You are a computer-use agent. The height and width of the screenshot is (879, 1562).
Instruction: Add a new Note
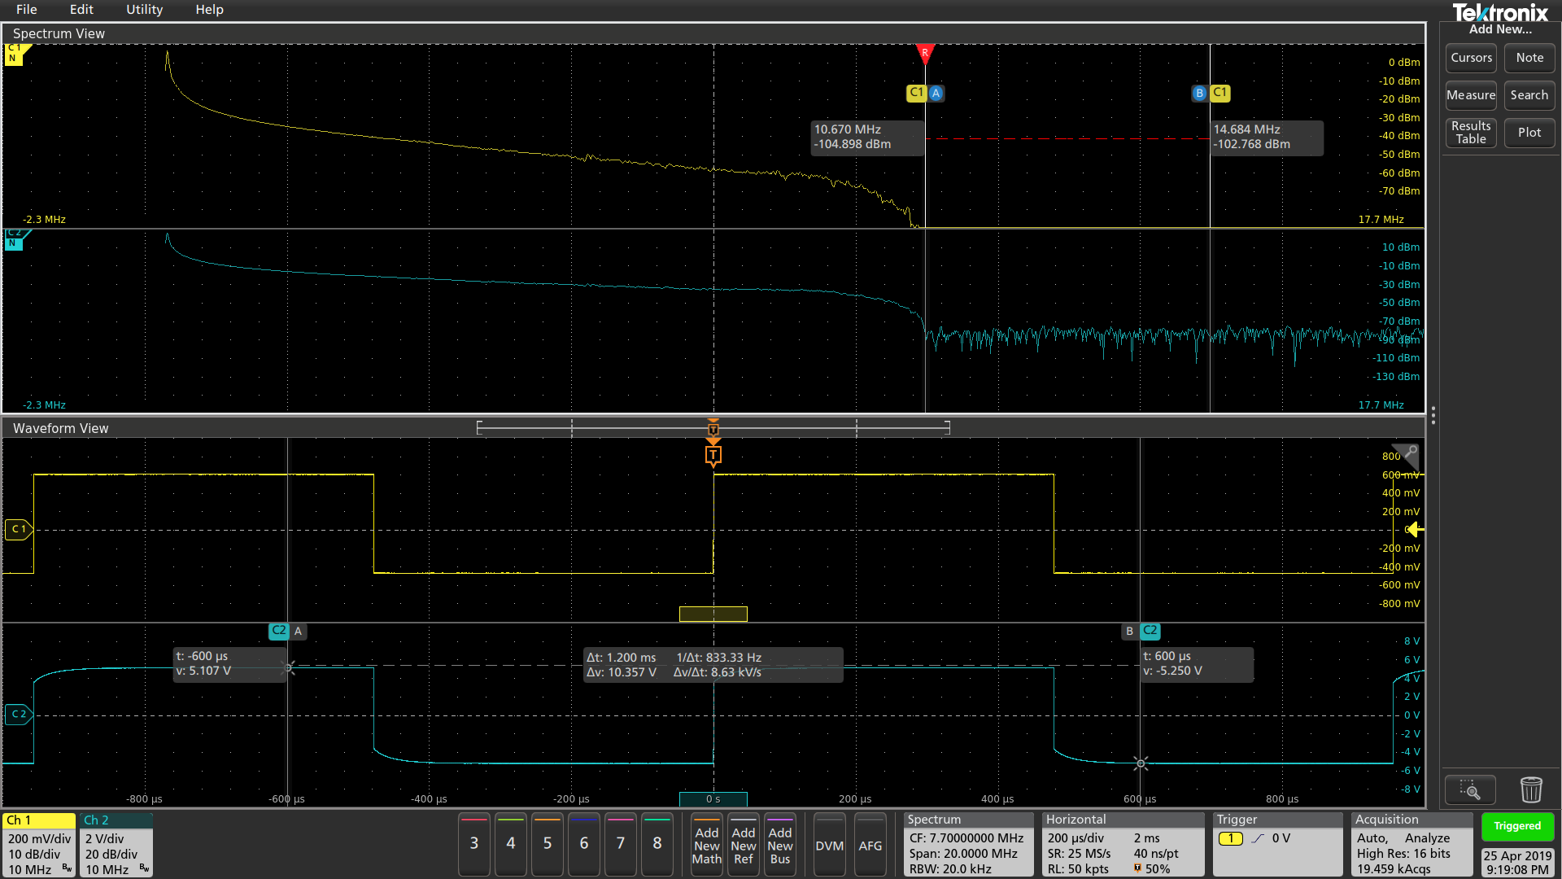[x=1529, y=58]
